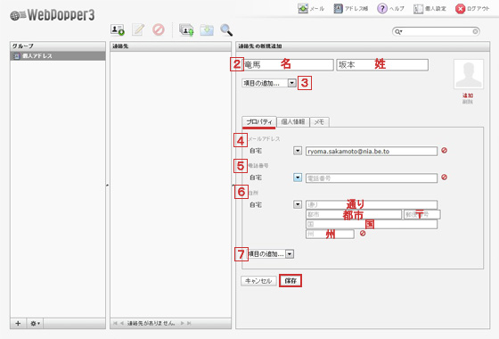Click the import contacts toolbar icon
Image resolution: width=499 pixels, height=339 pixels.
186,30
